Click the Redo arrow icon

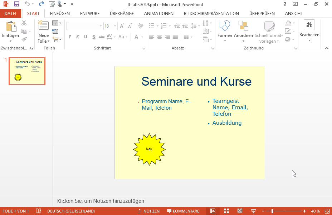41,4
